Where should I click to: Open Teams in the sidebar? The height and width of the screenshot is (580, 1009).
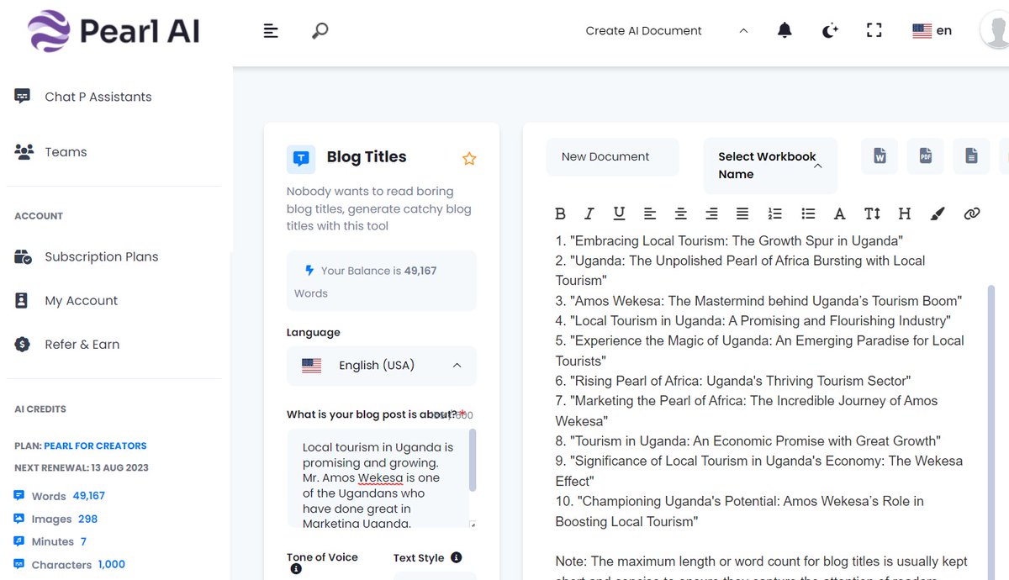pos(51,152)
